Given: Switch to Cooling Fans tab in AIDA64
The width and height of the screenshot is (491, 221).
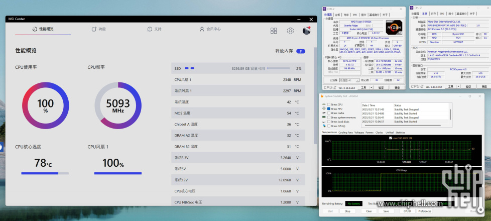Looking at the screenshot, I should 346,133.
